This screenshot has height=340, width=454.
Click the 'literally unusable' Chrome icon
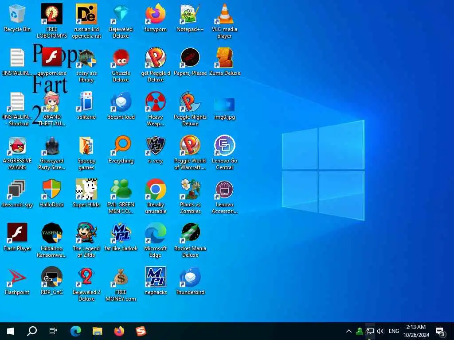156,197
